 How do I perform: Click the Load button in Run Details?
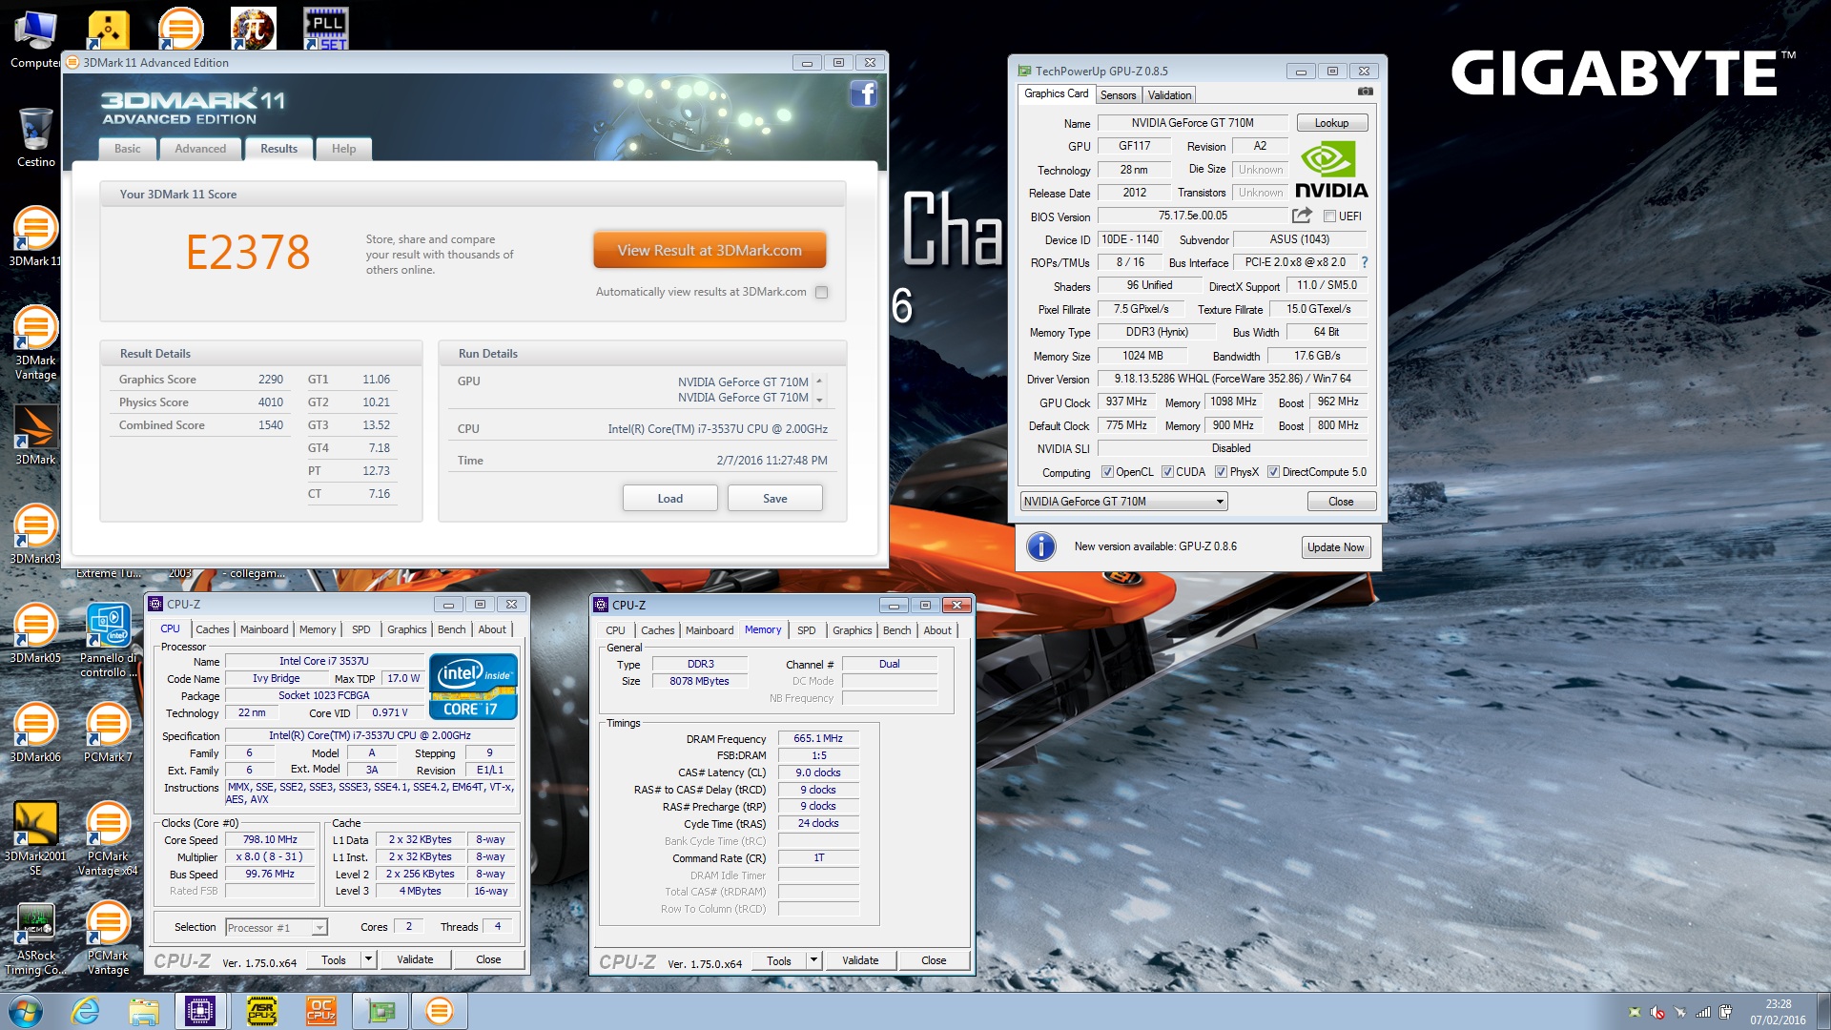click(x=669, y=499)
